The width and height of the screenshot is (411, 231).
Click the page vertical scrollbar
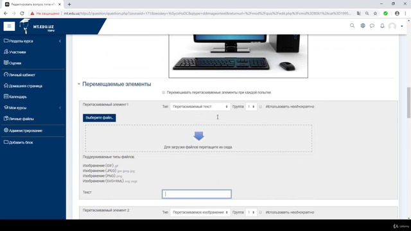[408, 103]
